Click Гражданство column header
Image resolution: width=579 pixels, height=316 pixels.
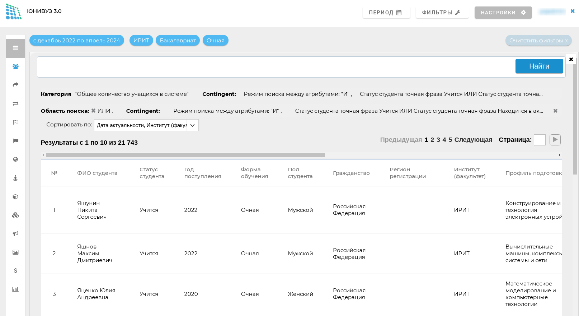351,173
